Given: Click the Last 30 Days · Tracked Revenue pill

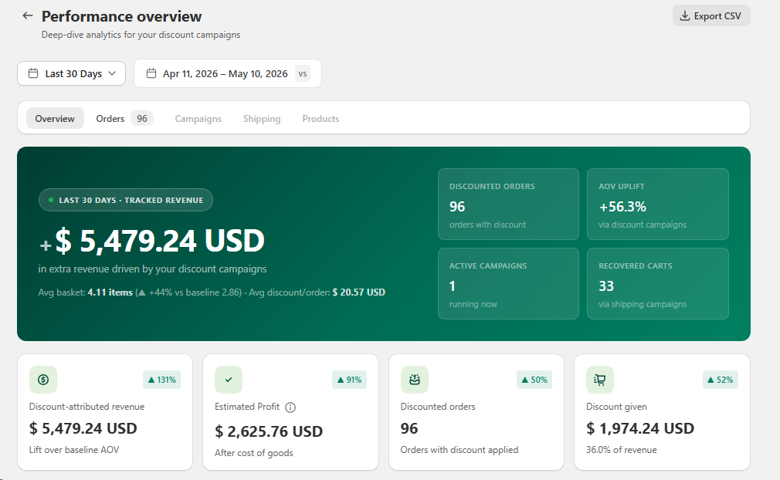Looking at the screenshot, I should click(126, 200).
